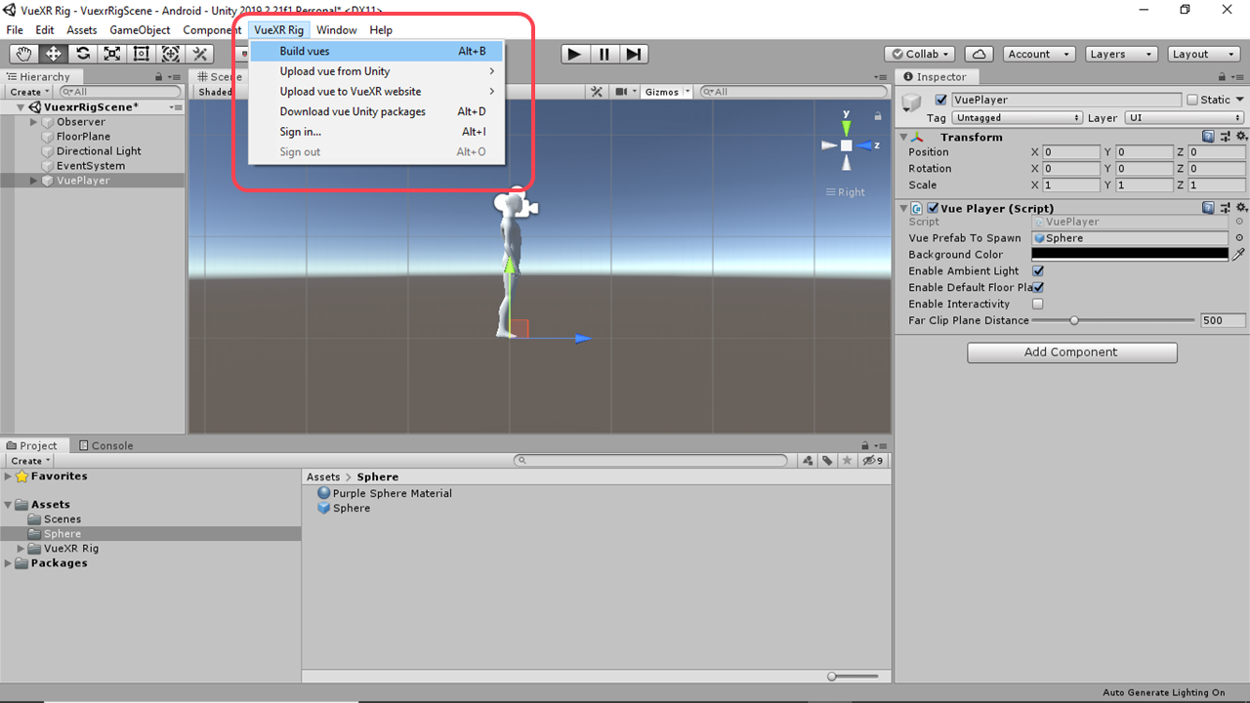Open Transform component help icon
This screenshot has height=703, width=1250.
[x=1209, y=138]
